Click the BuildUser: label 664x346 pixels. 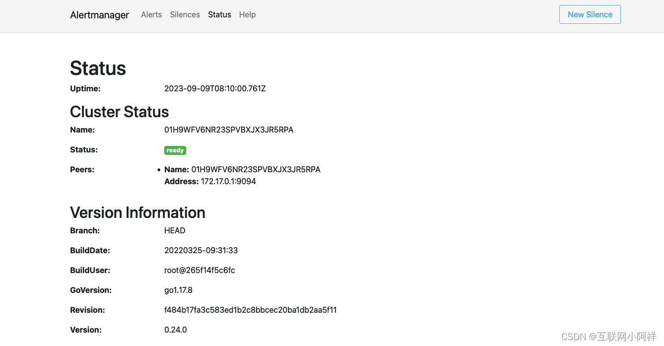[x=90, y=271]
